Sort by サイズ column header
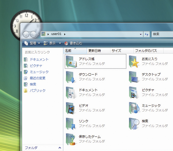Image resolution: width=173 pixels, height=151 pixels. click(122, 51)
